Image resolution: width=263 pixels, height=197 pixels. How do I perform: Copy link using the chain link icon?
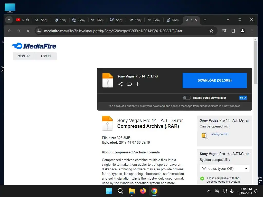pos(129,84)
